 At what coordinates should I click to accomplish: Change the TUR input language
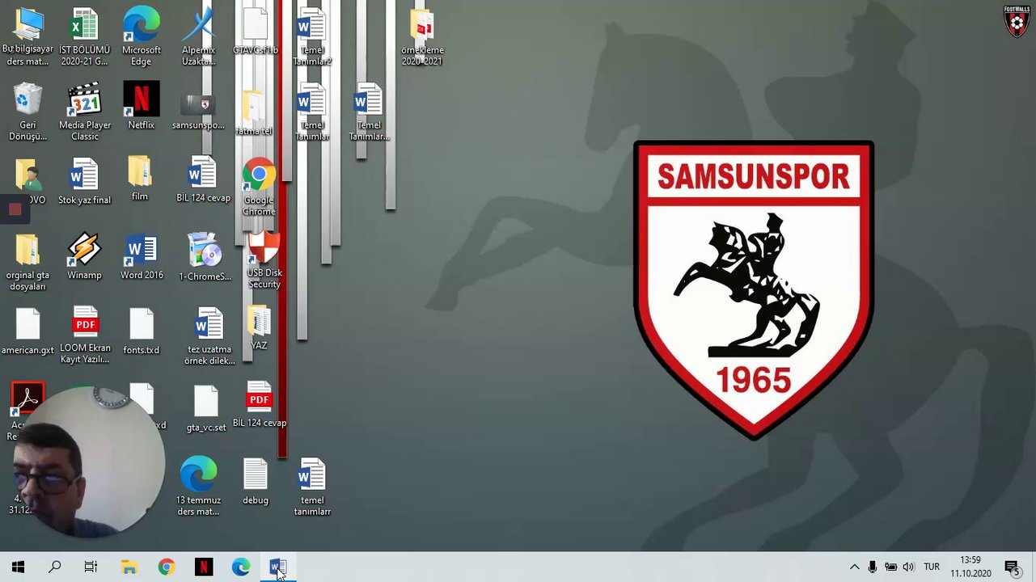coord(932,567)
